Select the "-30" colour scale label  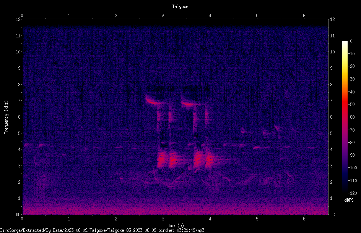click(351, 79)
